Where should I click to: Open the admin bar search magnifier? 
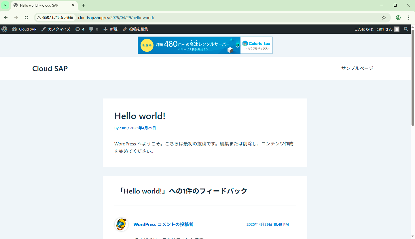(406, 29)
